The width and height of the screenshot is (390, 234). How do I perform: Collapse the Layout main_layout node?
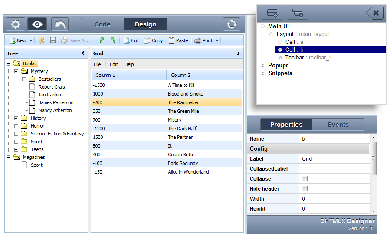pyautogui.click(x=272, y=34)
